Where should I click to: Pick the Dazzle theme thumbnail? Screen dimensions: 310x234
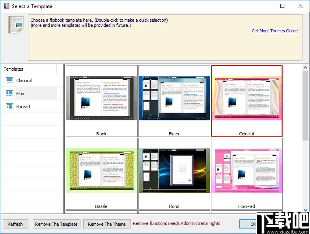coord(102,170)
